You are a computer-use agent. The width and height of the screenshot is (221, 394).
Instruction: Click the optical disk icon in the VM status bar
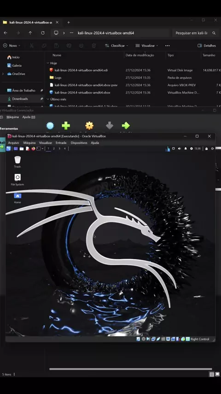[x=144, y=339]
